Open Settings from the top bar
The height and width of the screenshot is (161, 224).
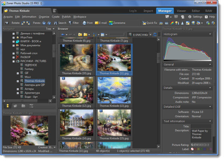click(195, 17)
